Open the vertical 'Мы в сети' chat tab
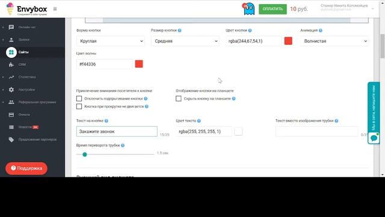The image size is (385, 217). point(374,108)
